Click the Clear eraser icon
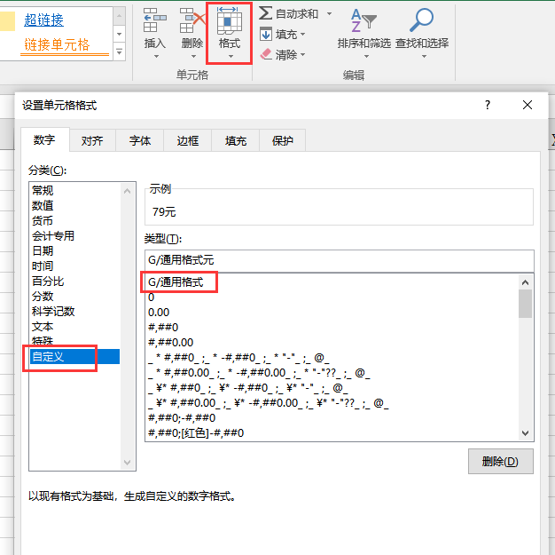Screen dimensions: 555x555 [x=266, y=54]
